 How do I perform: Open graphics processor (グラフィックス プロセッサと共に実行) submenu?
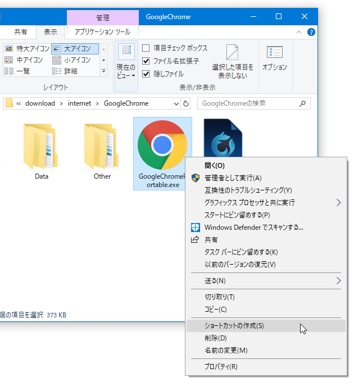click(x=266, y=202)
